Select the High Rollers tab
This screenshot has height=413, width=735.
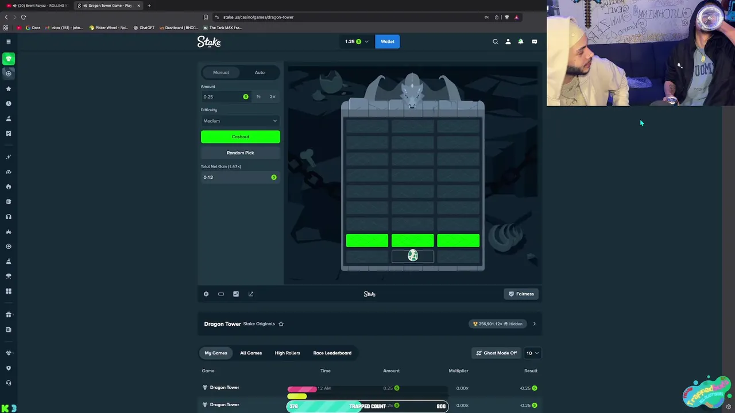[288, 353]
